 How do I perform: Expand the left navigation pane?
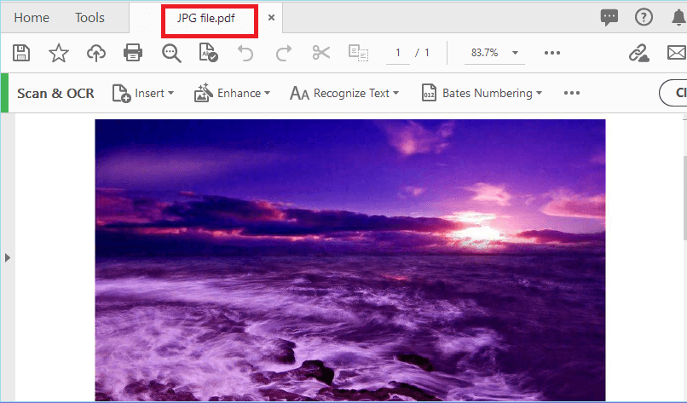pos(8,257)
